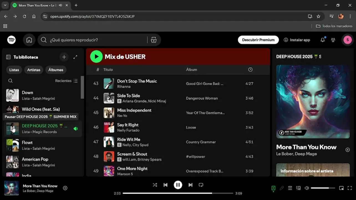
Task: Open the More Than You Know cover art
Action: 313,102
